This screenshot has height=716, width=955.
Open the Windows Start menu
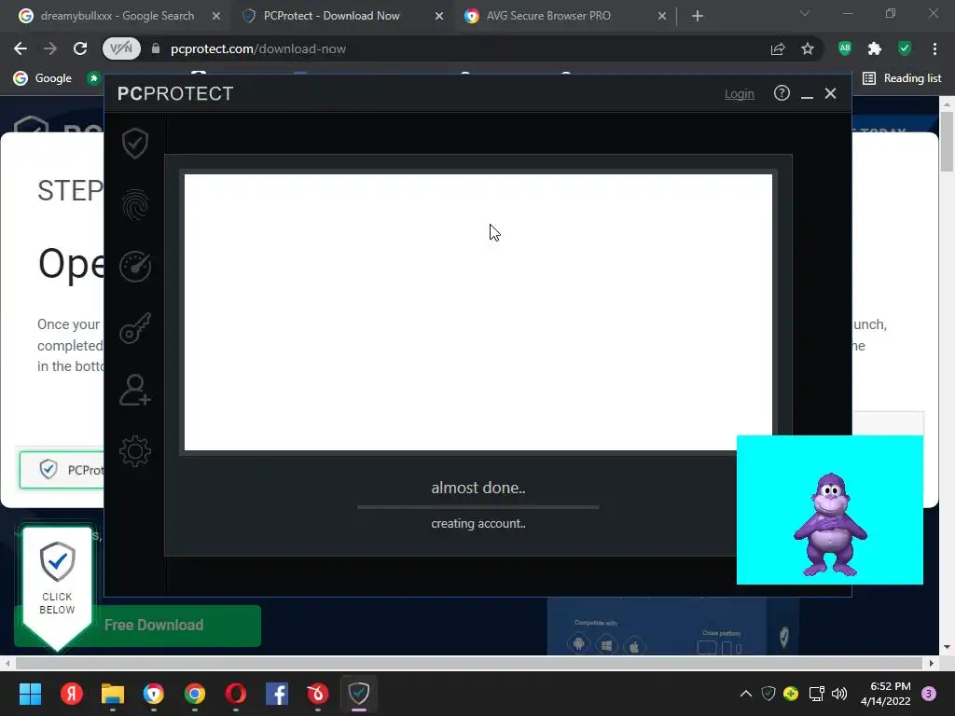click(30, 694)
